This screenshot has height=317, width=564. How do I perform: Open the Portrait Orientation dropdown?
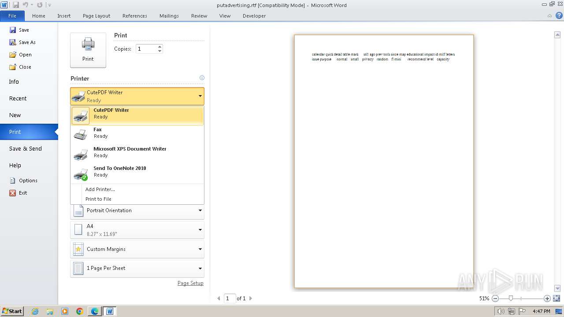pyautogui.click(x=137, y=211)
